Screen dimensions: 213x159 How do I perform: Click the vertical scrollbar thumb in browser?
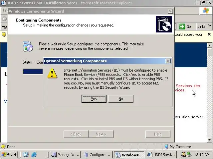pos(209,52)
